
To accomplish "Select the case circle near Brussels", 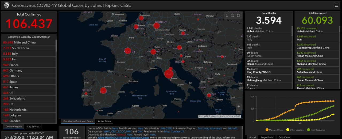I will [x=136, y=27].
